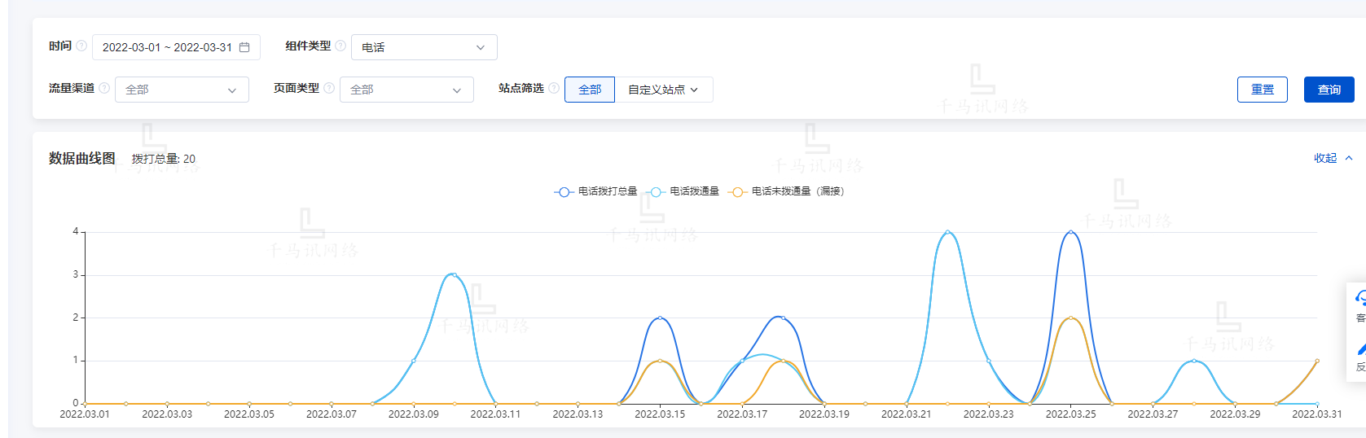
Task: Open the customer service headset icon
Action: (1359, 299)
